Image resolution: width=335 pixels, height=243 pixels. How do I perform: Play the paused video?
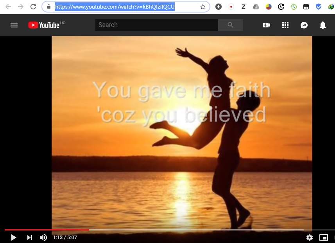click(13, 238)
